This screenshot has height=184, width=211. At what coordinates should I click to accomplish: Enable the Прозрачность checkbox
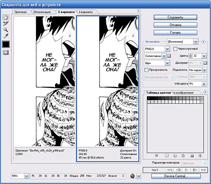(x=146, y=70)
